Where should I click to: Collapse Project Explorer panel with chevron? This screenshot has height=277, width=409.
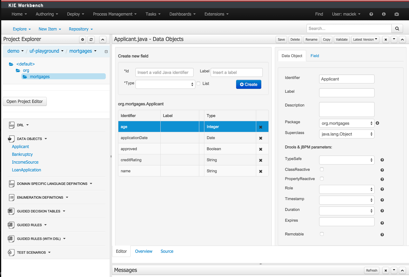[x=103, y=40]
